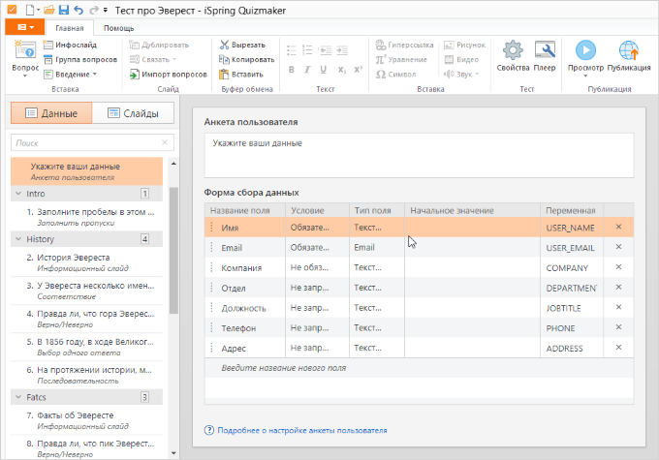Delete the Адрес field row
The width and height of the screenshot is (659, 460).
[x=618, y=348]
